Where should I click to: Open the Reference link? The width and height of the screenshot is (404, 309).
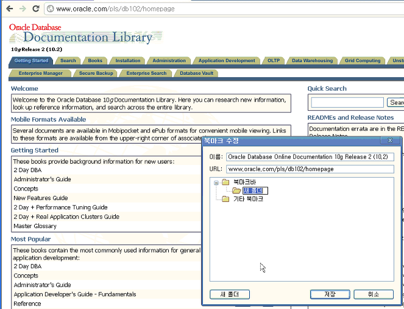[27, 304]
